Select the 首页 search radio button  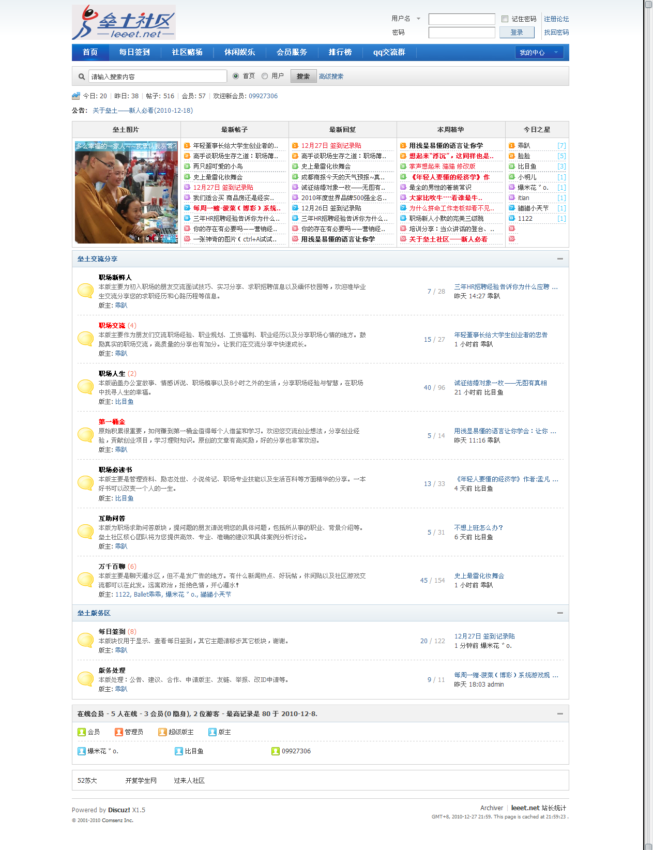point(236,76)
